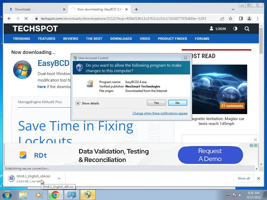
Task: Open DOWNLOADS menu item
Action: (x=121, y=39)
